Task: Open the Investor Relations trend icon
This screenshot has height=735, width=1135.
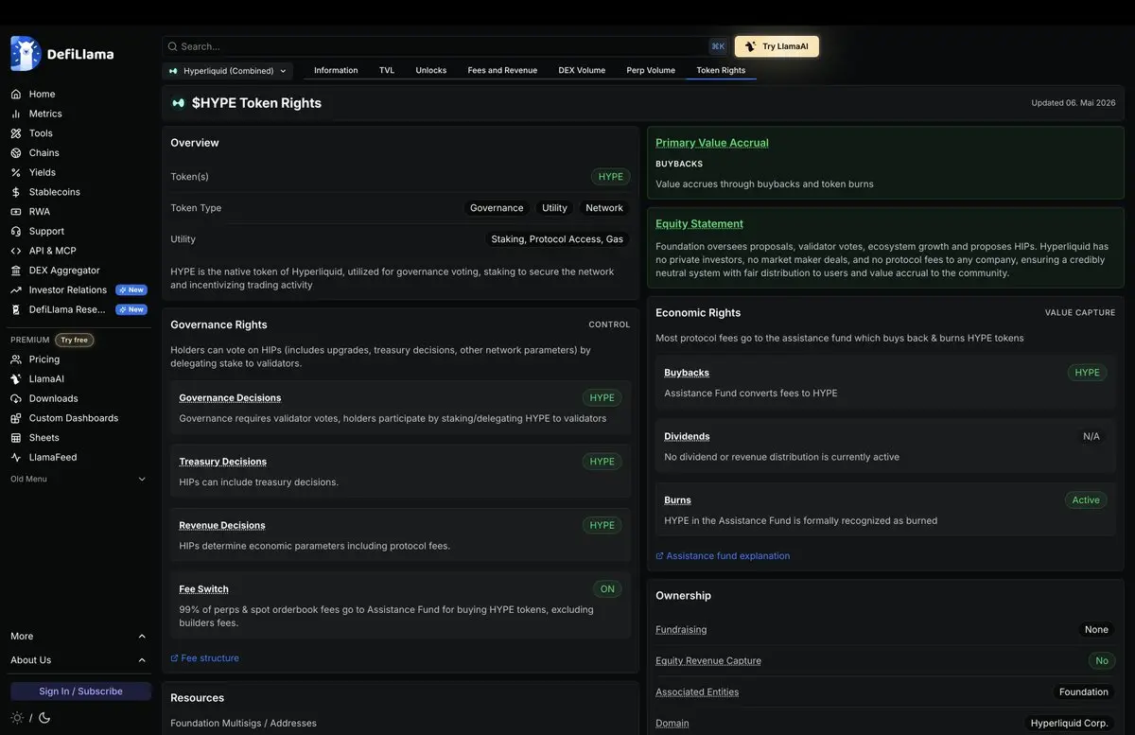Action: click(x=16, y=289)
